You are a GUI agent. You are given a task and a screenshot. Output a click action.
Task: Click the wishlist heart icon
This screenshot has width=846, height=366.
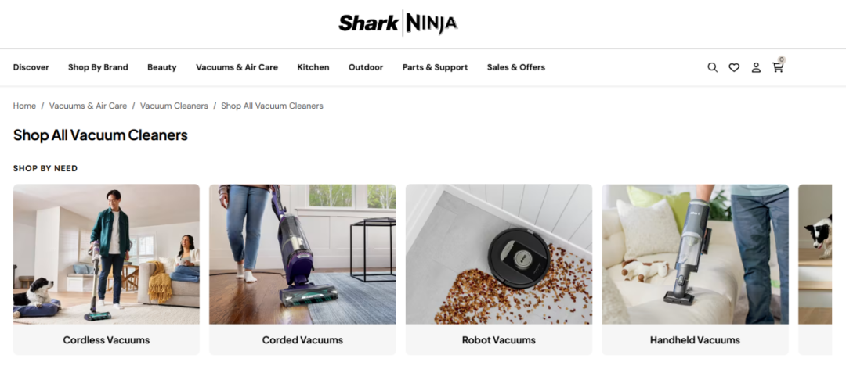[x=734, y=67]
